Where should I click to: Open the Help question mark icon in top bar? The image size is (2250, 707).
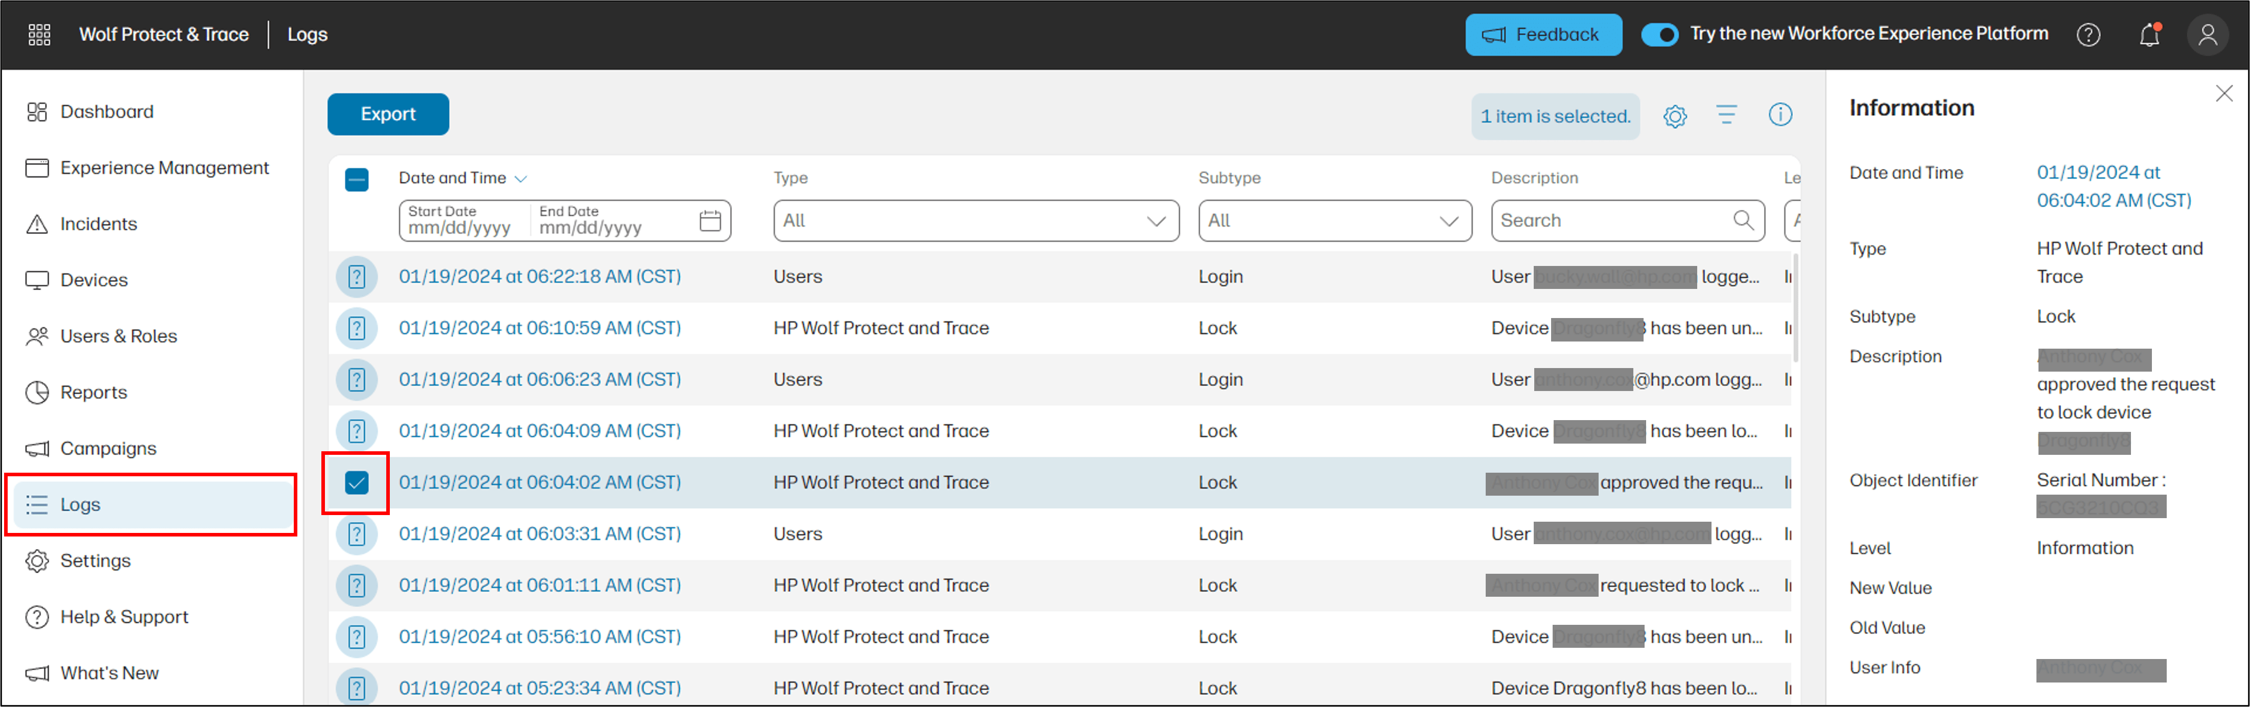(x=2089, y=34)
